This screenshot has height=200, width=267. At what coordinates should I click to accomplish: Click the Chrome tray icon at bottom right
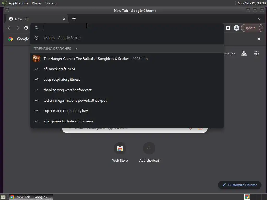(247, 197)
